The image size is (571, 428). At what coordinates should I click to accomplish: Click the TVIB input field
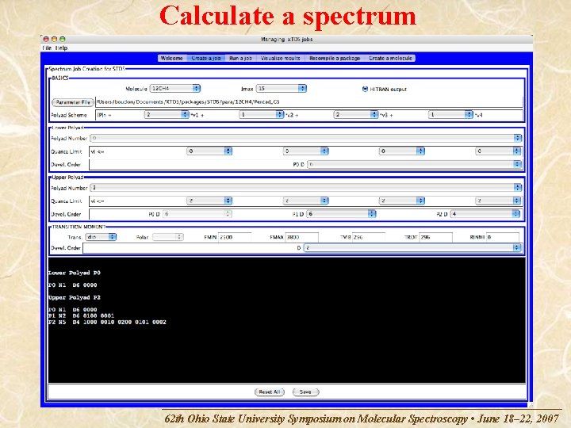tap(369, 237)
